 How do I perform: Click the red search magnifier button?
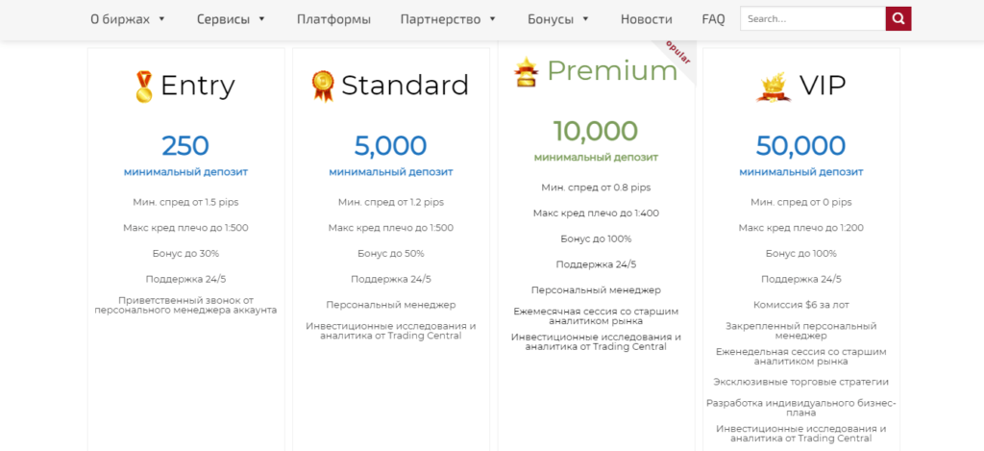pyautogui.click(x=898, y=19)
